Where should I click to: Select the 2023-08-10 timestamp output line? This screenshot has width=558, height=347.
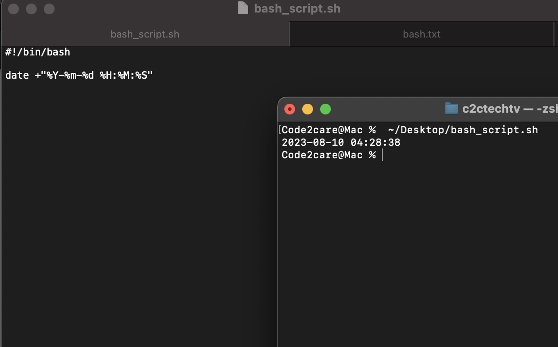click(x=341, y=142)
